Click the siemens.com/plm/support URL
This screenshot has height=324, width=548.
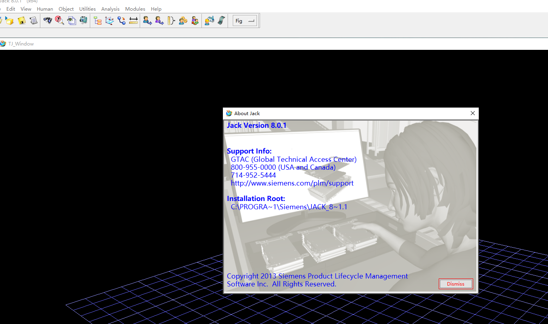pyautogui.click(x=292, y=183)
